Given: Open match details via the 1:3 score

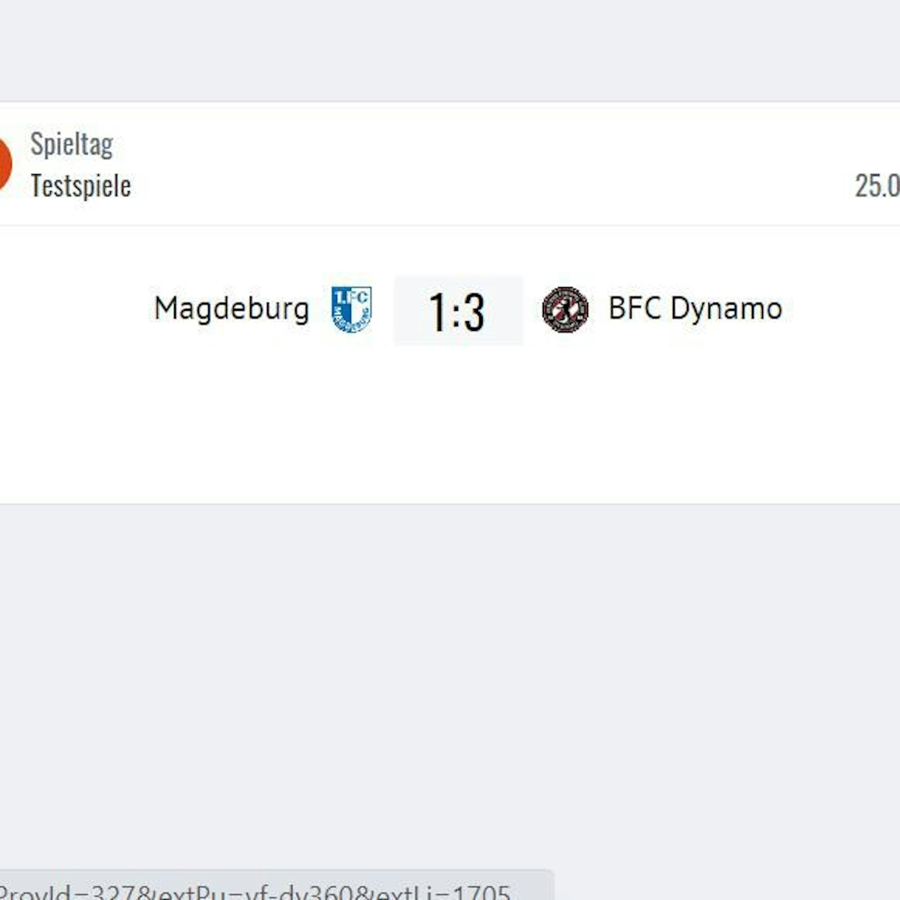Looking at the screenshot, I should (x=458, y=311).
